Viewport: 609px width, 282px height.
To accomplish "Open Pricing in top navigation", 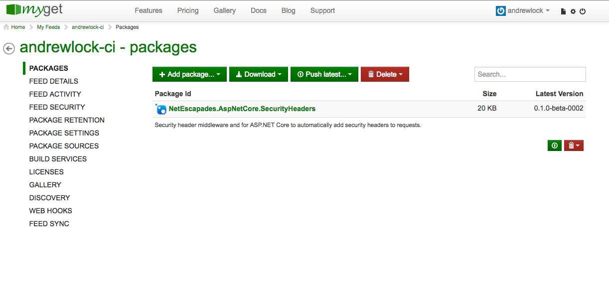I will [x=188, y=10].
